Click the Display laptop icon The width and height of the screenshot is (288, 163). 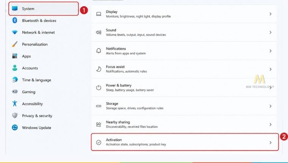[99, 14]
